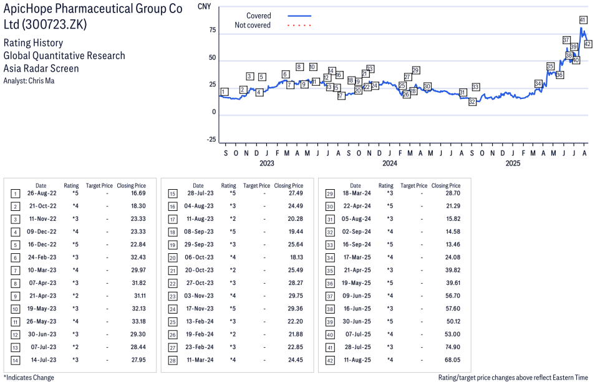Viewport: 595px width, 382px height.
Task: Select date cell 26-Aug-22
Action: point(42,193)
